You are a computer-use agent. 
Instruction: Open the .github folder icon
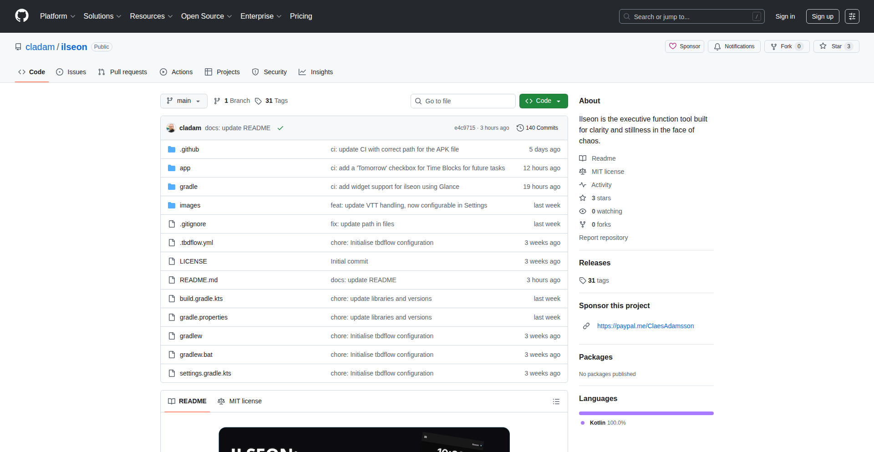172,149
